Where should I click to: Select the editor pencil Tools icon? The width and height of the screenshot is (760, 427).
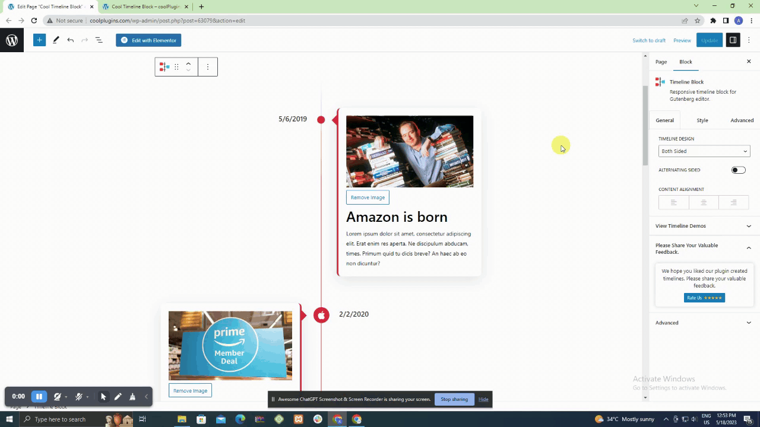(56, 40)
